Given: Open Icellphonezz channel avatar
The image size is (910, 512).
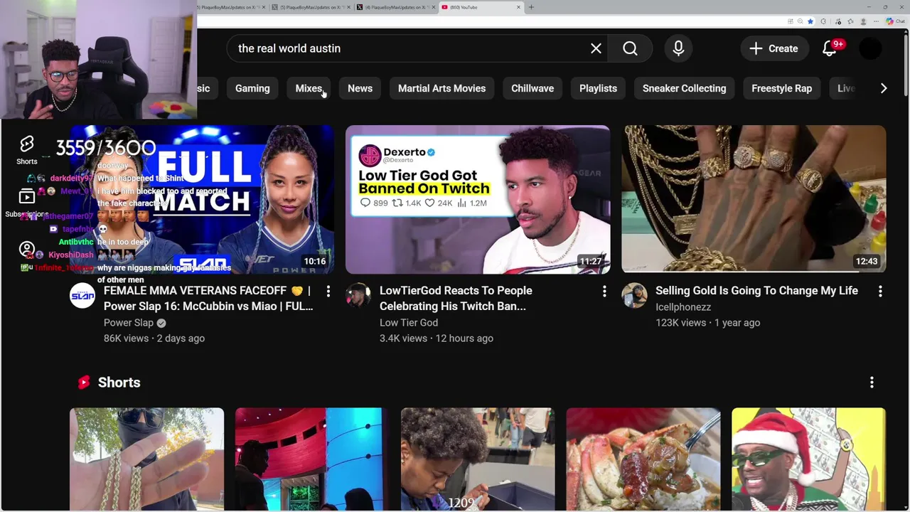Looking at the screenshot, I should tap(633, 295).
